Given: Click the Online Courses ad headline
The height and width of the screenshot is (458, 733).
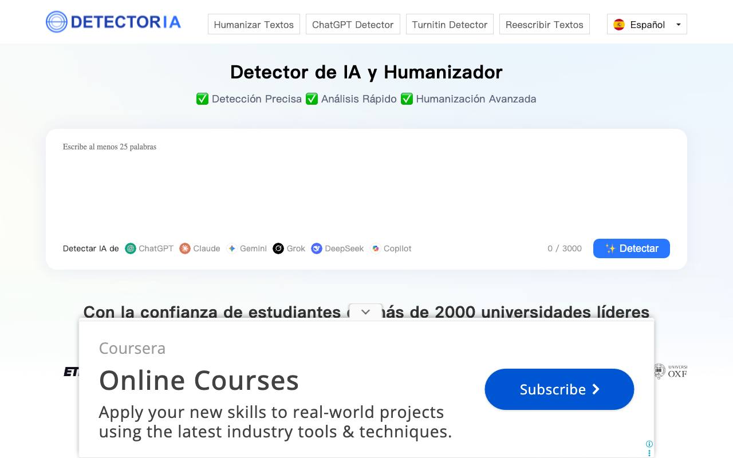Looking at the screenshot, I should point(199,380).
